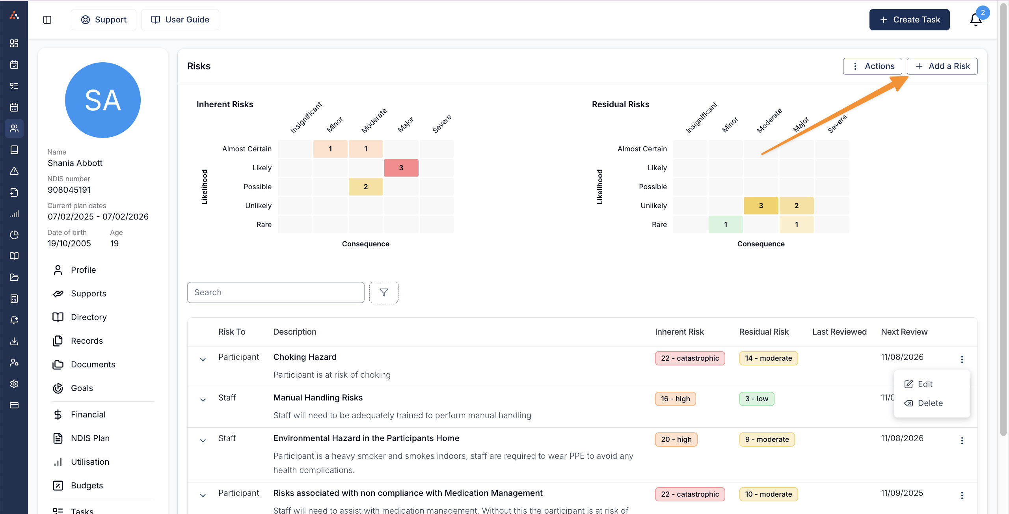Open the warning triangle icon in left rail

pos(14,171)
